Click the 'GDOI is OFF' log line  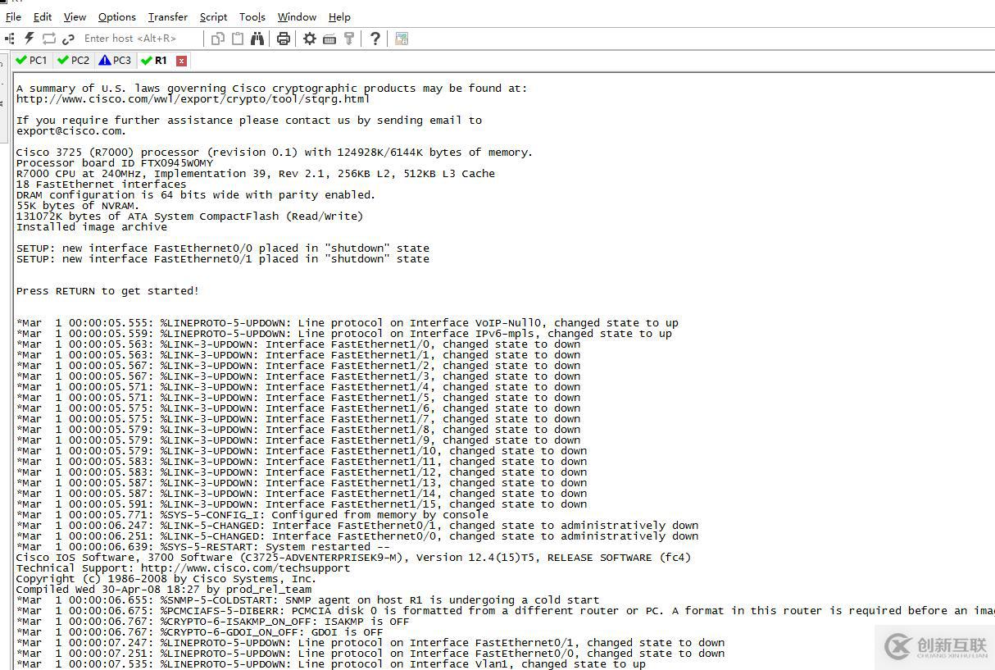point(200,632)
